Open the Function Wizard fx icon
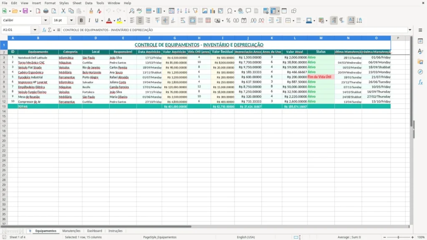427x240 pixels. pos(44,30)
